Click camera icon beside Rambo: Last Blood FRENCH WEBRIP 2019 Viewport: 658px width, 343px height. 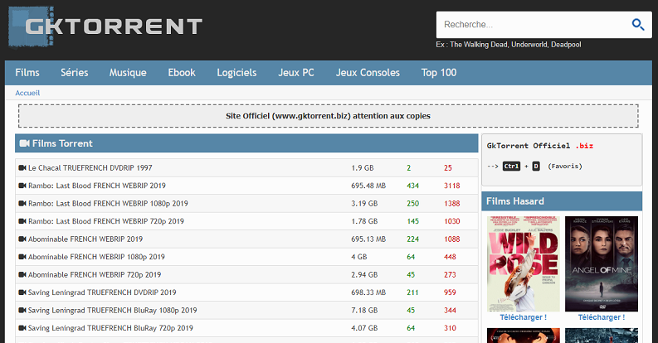[22, 186]
